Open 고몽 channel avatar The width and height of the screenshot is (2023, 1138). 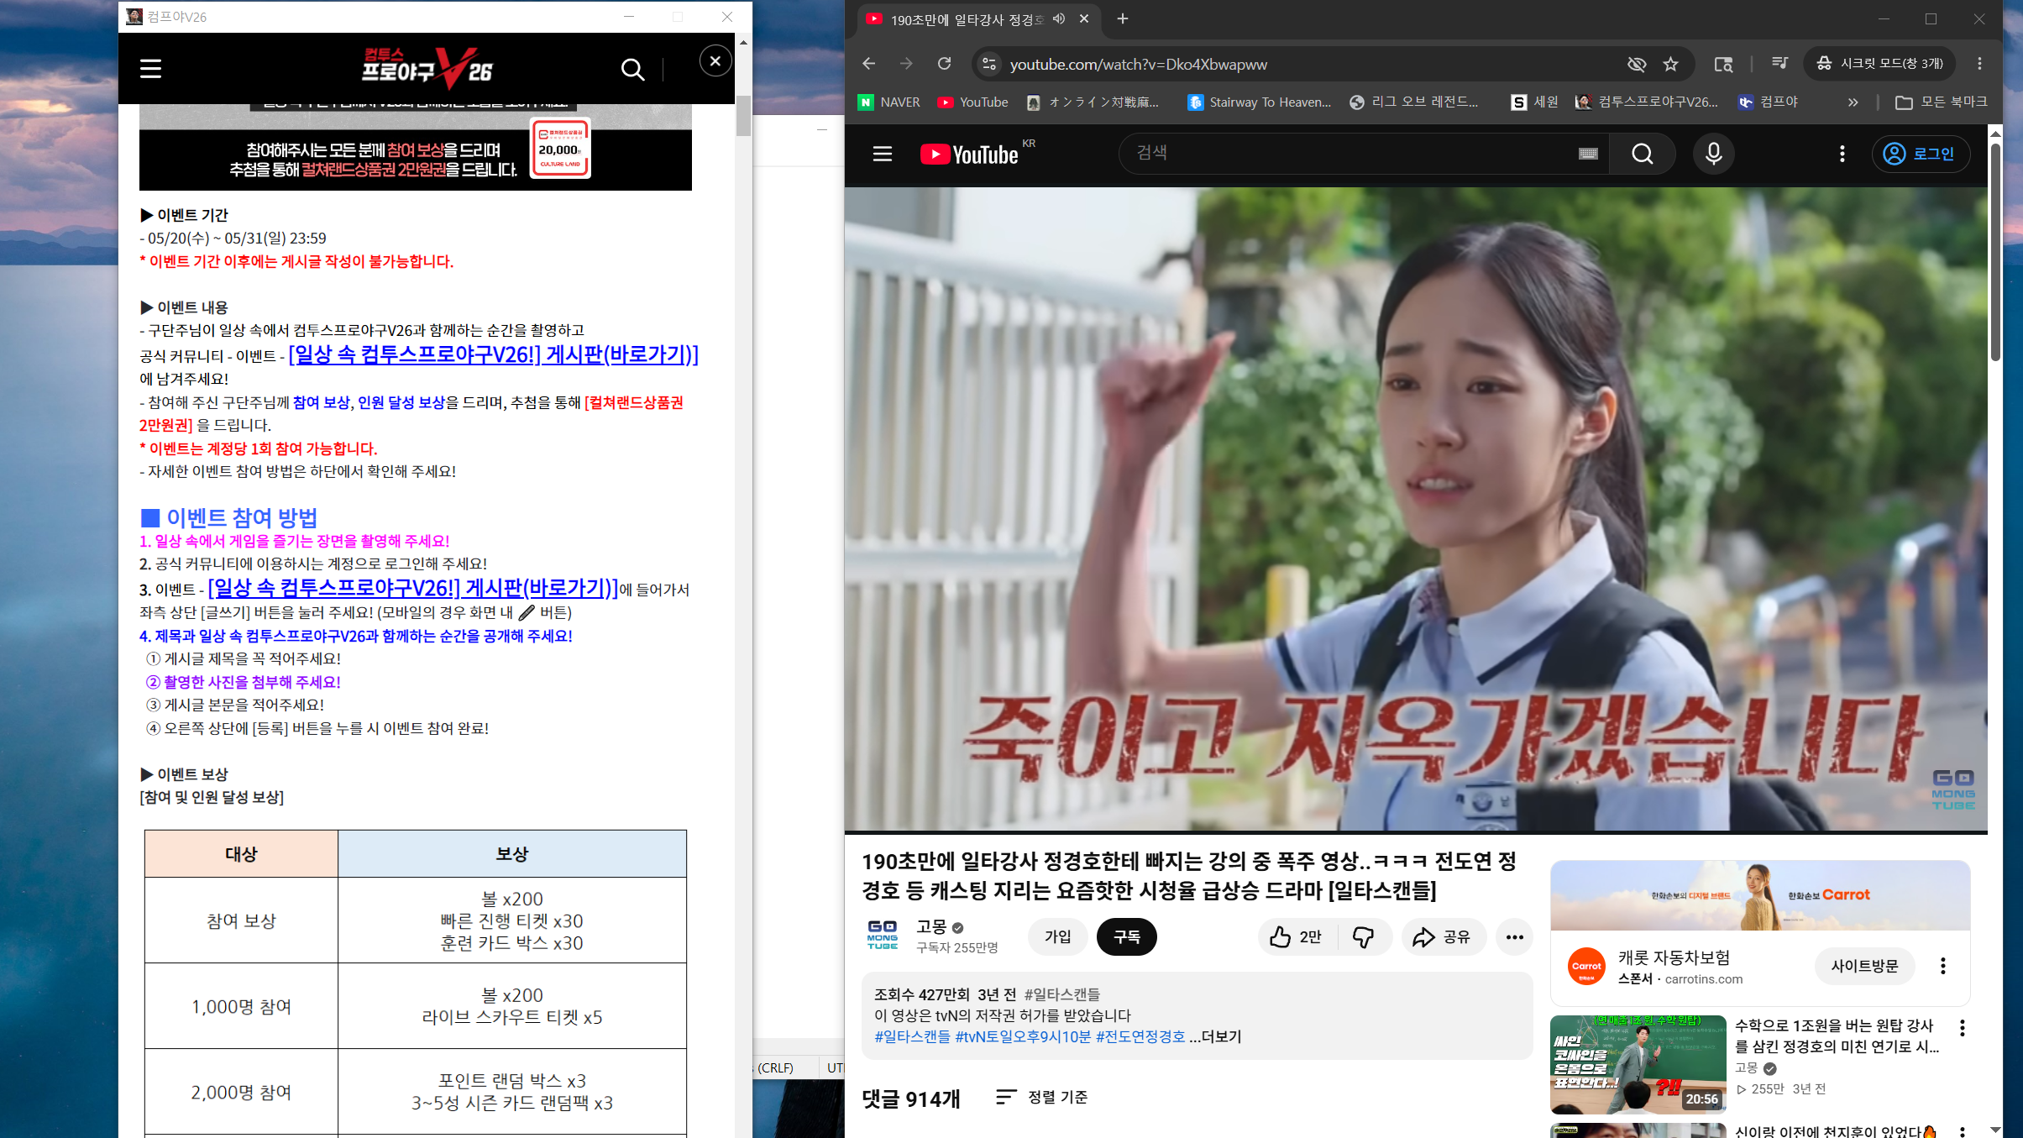coord(882,936)
